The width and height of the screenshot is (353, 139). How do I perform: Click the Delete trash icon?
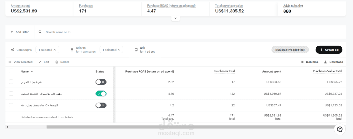(57, 62)
